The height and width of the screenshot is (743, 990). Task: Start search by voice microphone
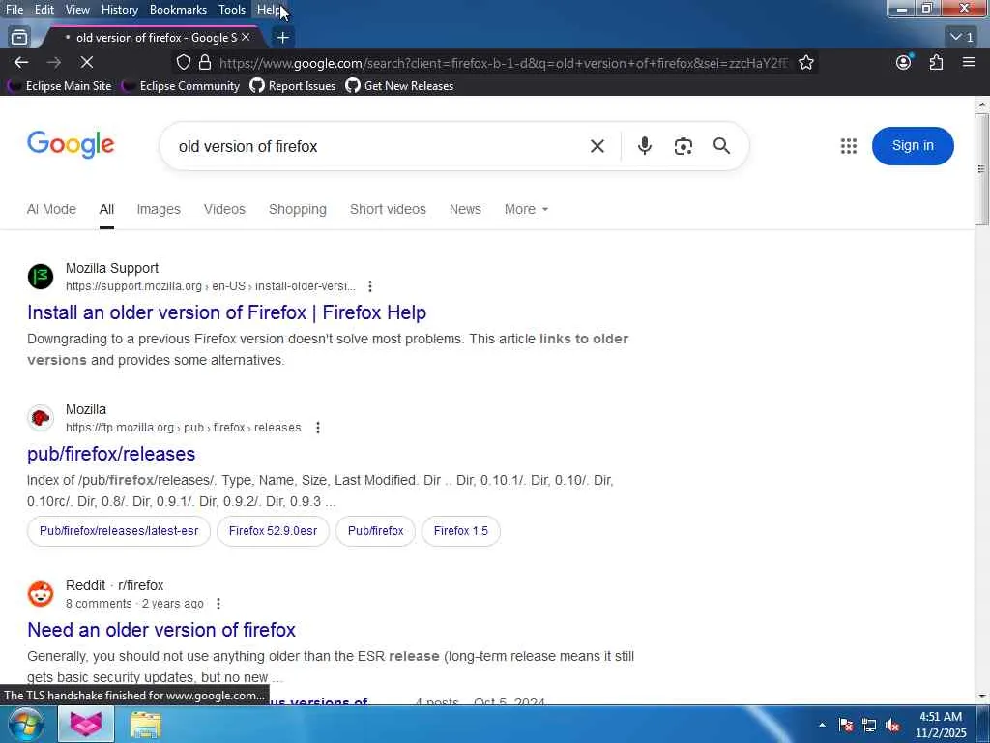[x=644, y=146]
